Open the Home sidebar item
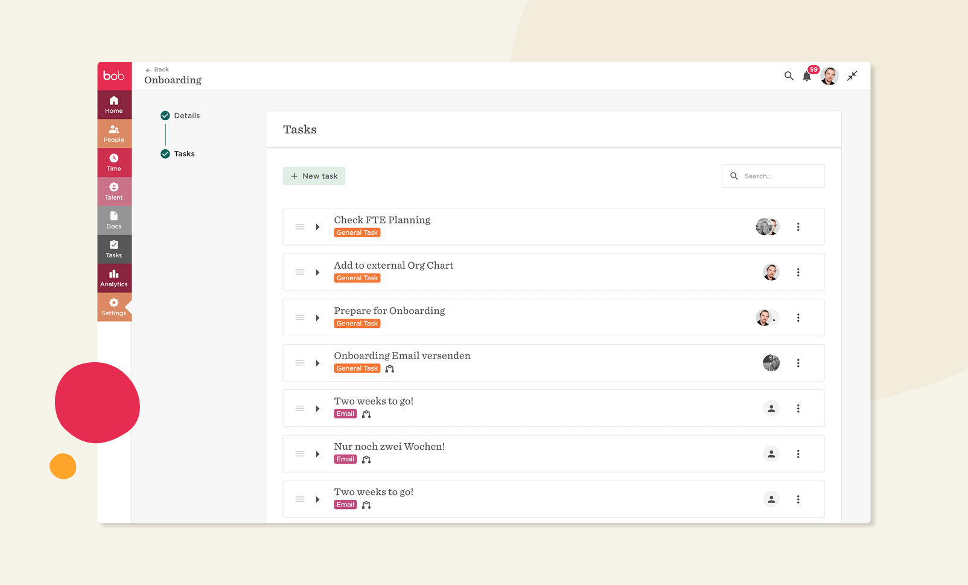 (x=114, y=104)
